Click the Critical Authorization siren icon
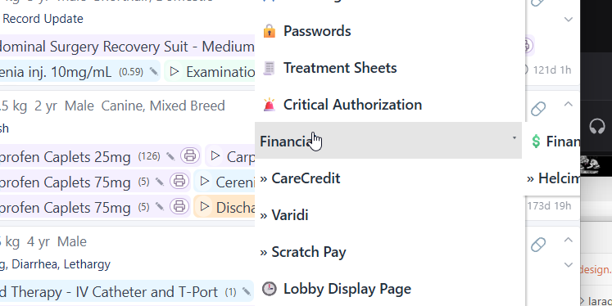The width and height of the screenshot is (612, 306). tap(269, 105)
